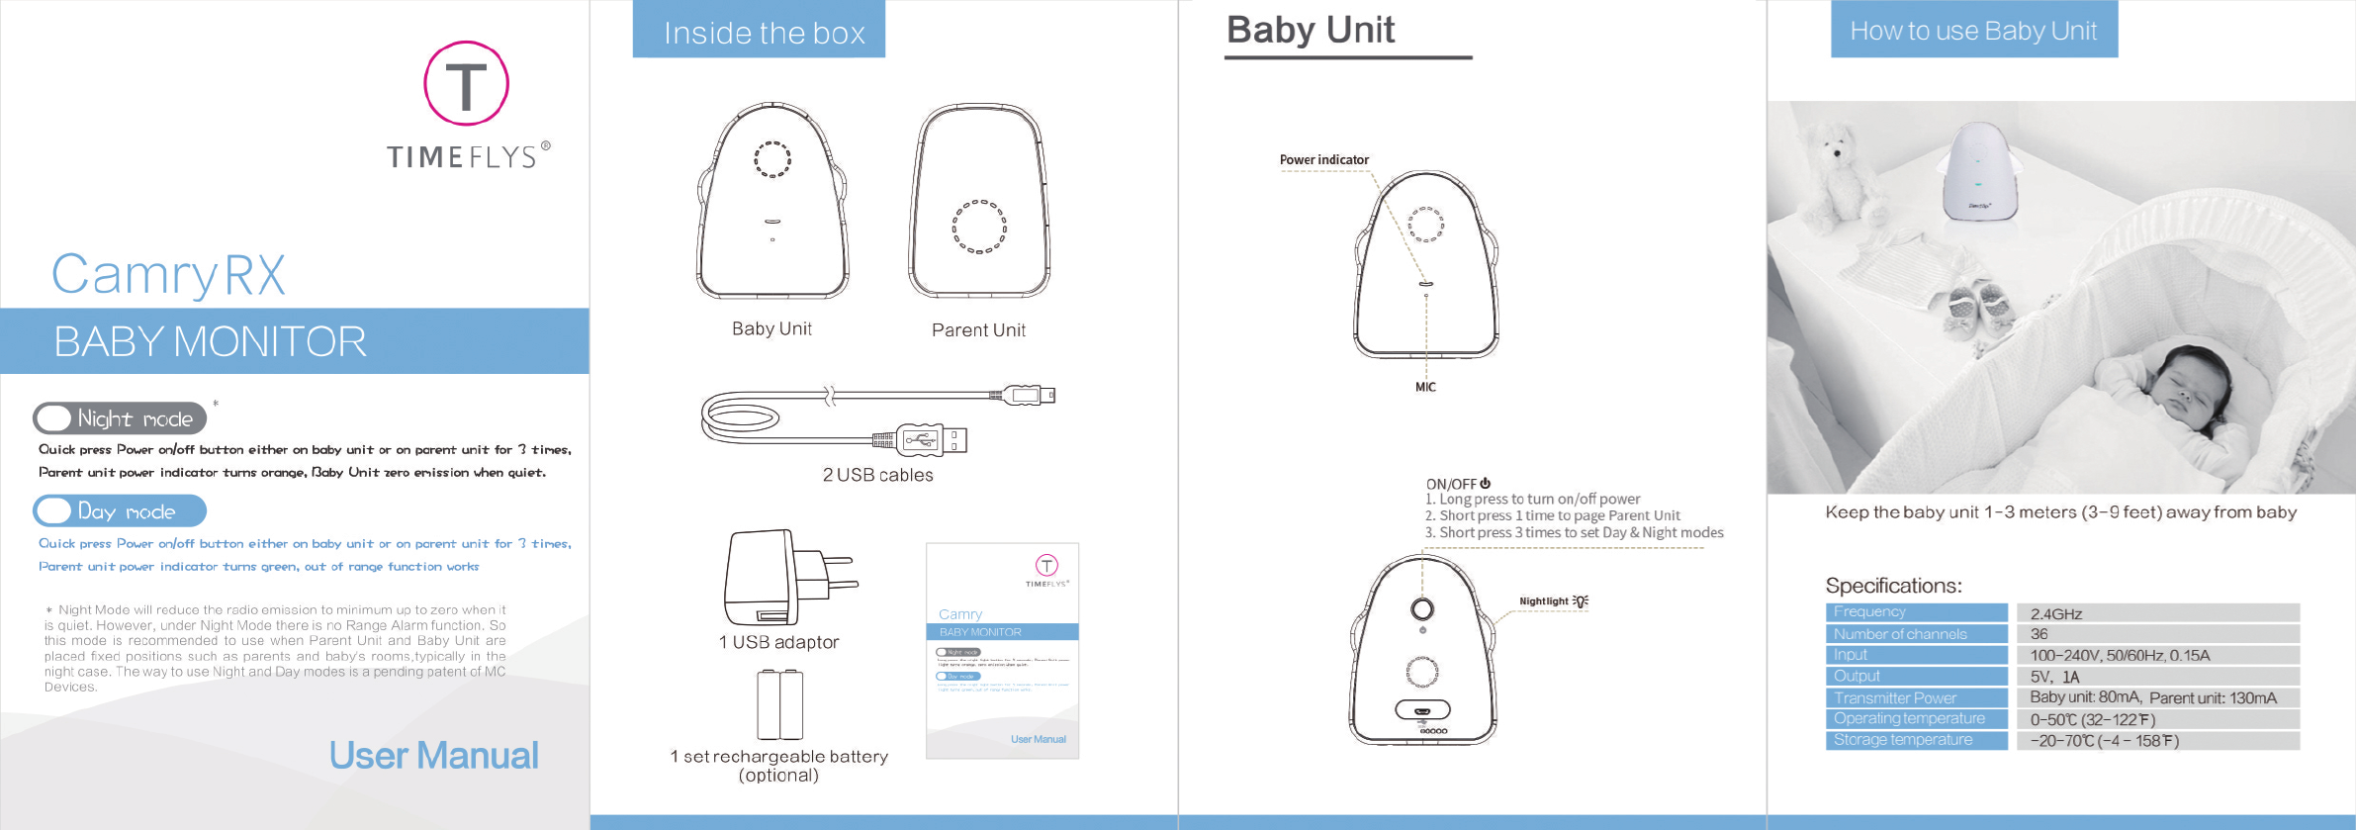Click the '2.4GHz' value
The image size is (2356, 830).
2056,613
